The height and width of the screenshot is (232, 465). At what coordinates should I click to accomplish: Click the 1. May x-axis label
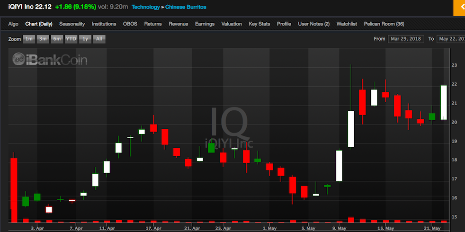pyautogui.click(x=270, y=228)
